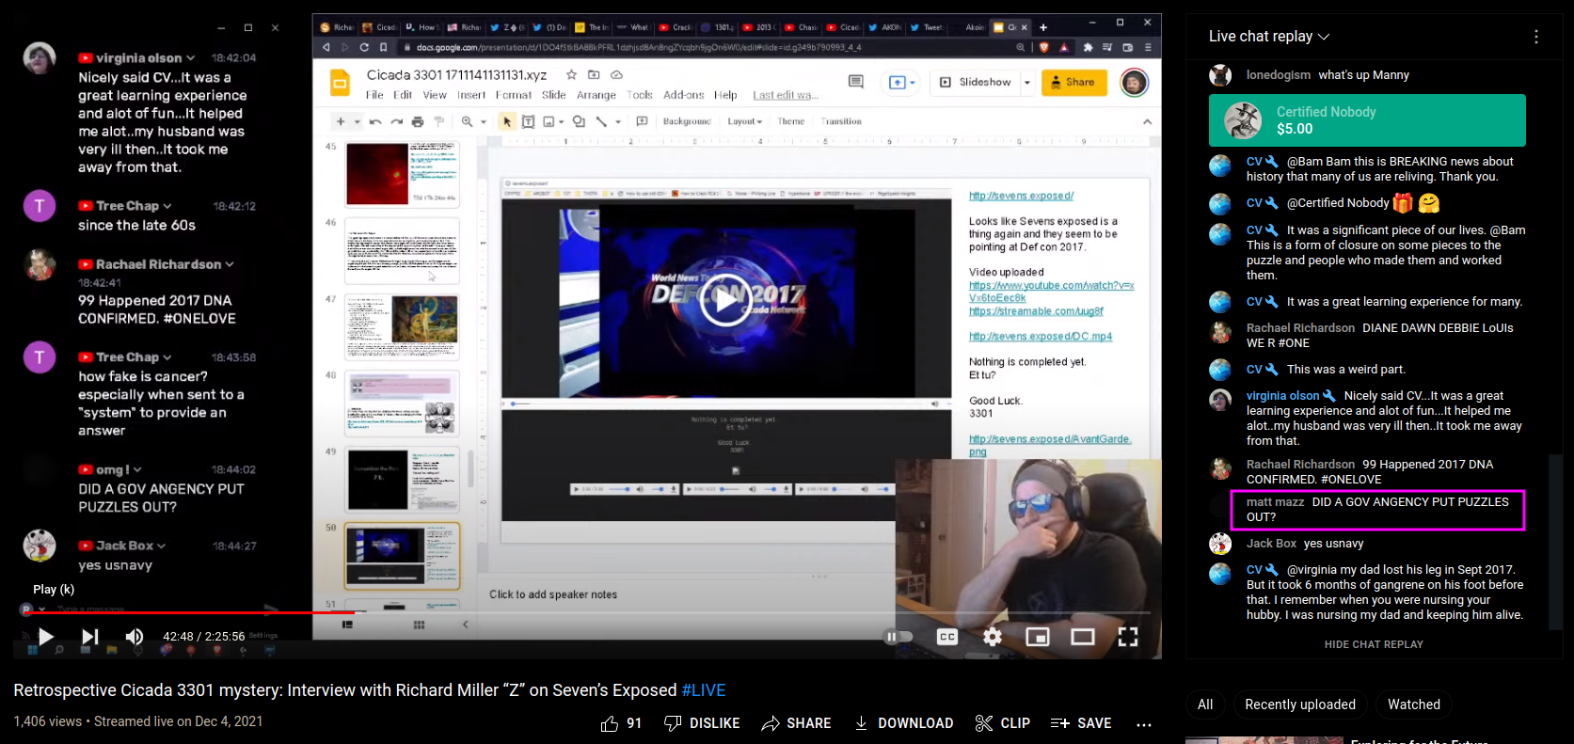This screenshot has width=1574, height=744.
Task: Open the Format menu in Google Slides
Action: [514, 95]
